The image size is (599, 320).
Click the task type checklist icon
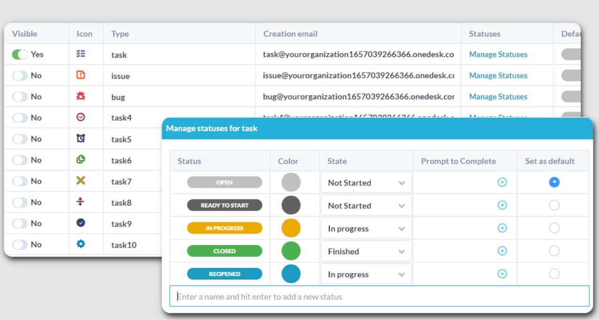(x=80, y=54)
